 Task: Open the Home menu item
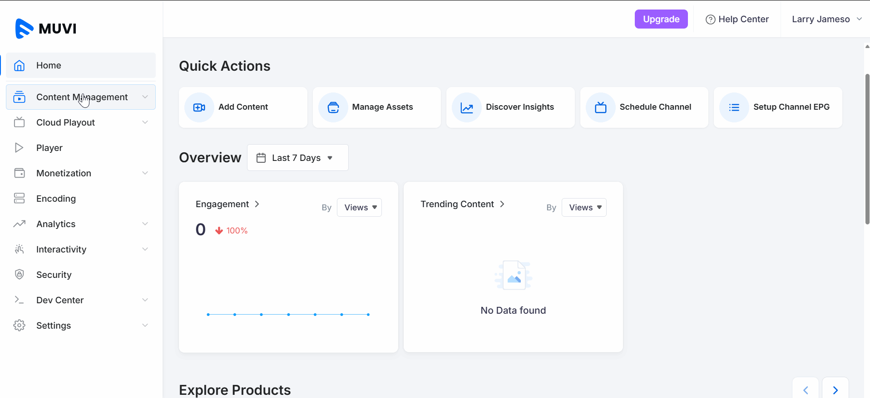pos(49,65)
